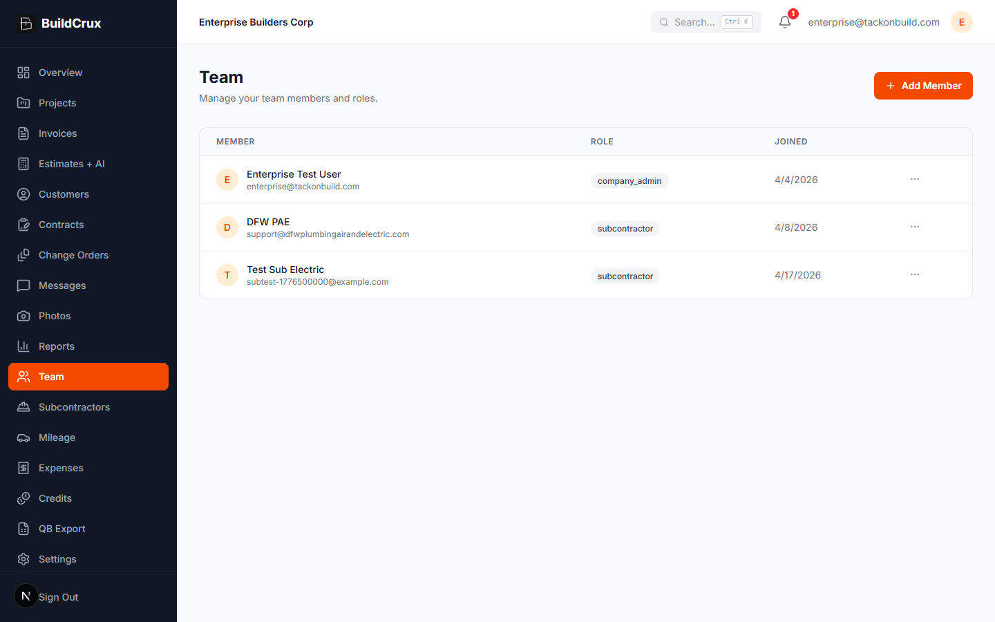Click the Test Sub Electric avatar badge
Image resolution: width=995 pixels, height=622 pixels.
tap(227, 275)
